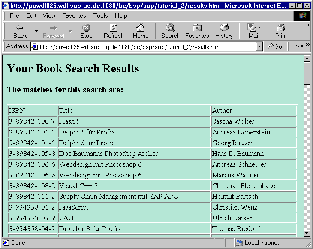Click the 'Done' status bar text

[18, 243]
